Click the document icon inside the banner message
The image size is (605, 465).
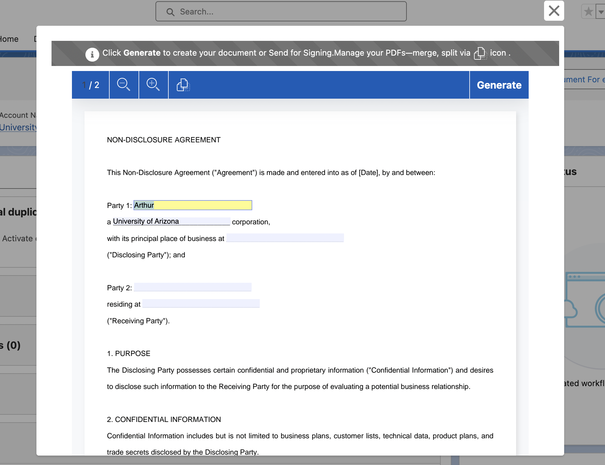click(480, 53)
